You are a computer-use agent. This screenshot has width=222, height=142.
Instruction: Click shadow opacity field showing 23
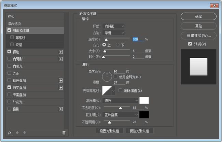click(138, 122)
